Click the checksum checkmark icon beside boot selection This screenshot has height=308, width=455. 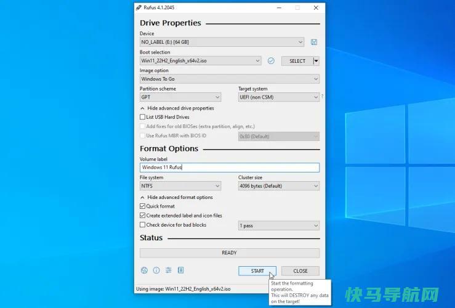tap(271, 60)
